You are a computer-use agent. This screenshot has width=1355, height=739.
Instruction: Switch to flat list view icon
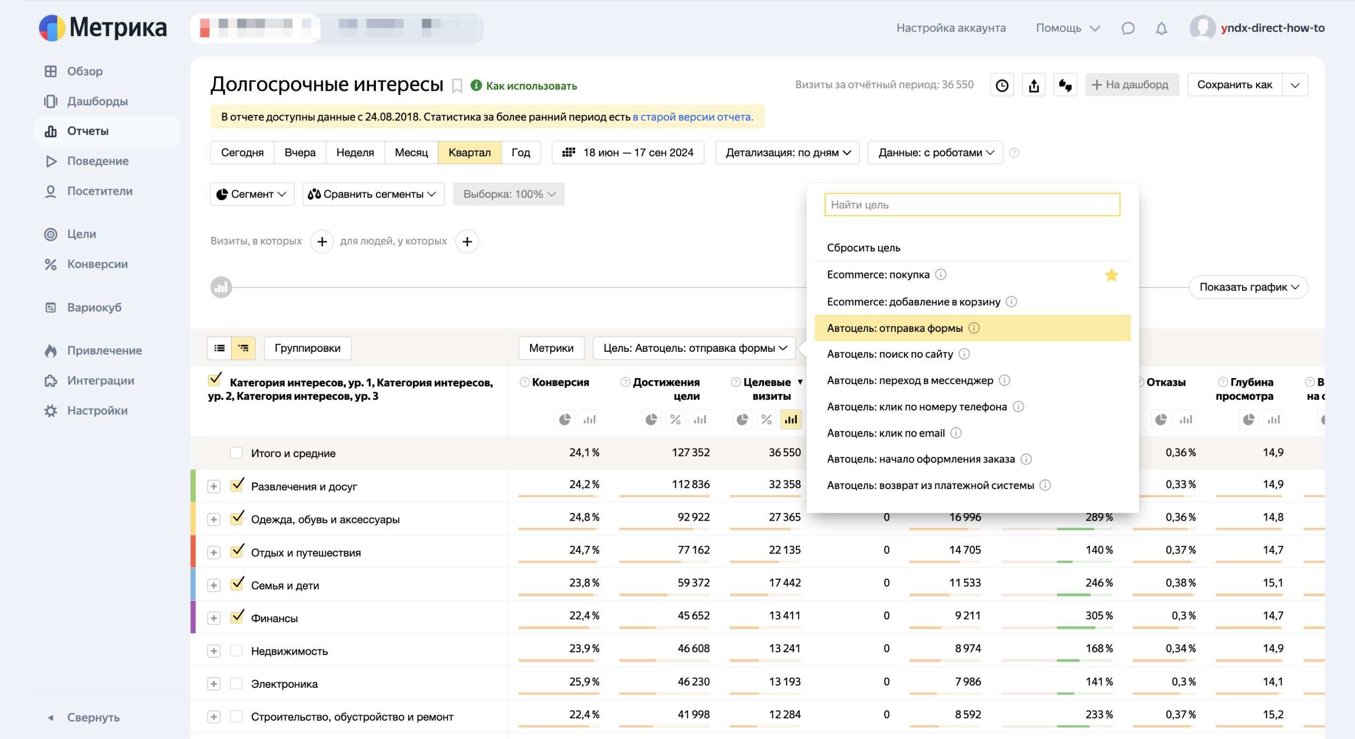(219, 348)
